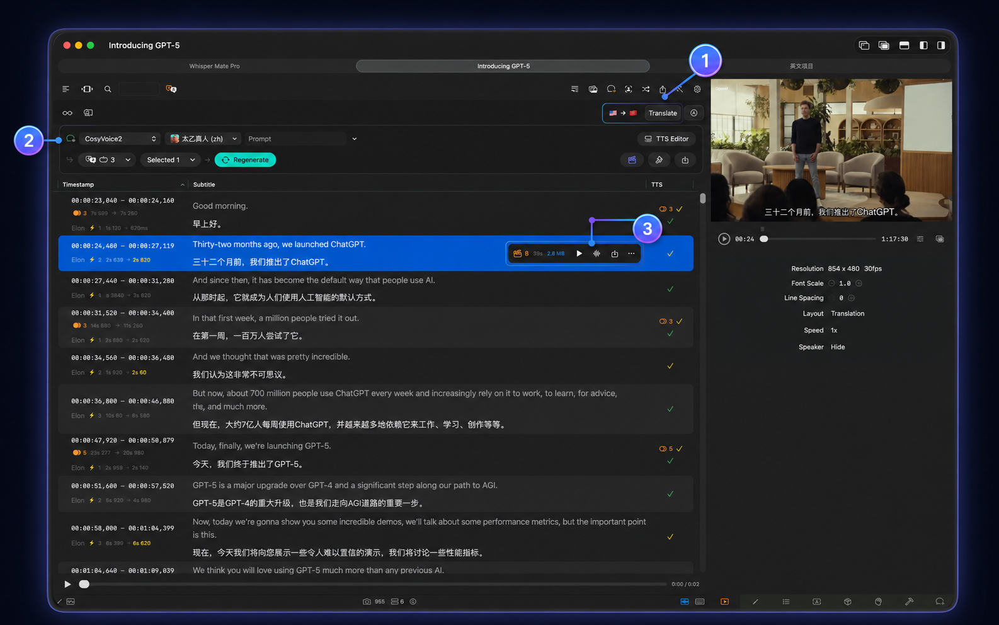Click the Translate button
This screenshot has width=999, height=625.
(663, 113)
